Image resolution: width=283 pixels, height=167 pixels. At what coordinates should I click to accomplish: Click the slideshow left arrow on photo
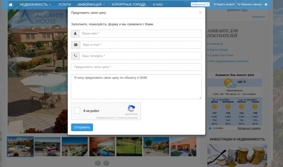pos(12,67)
